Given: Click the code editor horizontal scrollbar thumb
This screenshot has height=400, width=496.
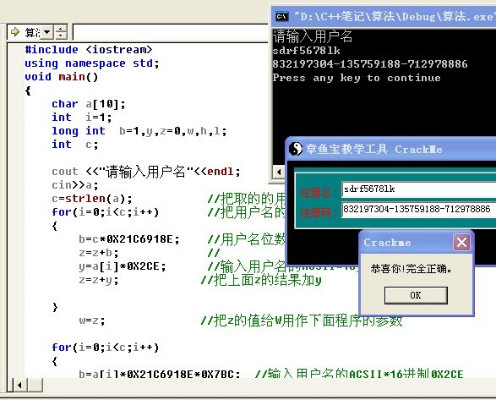Looking at the screenshot, I should pyautogui.click(x=35, y=385).
